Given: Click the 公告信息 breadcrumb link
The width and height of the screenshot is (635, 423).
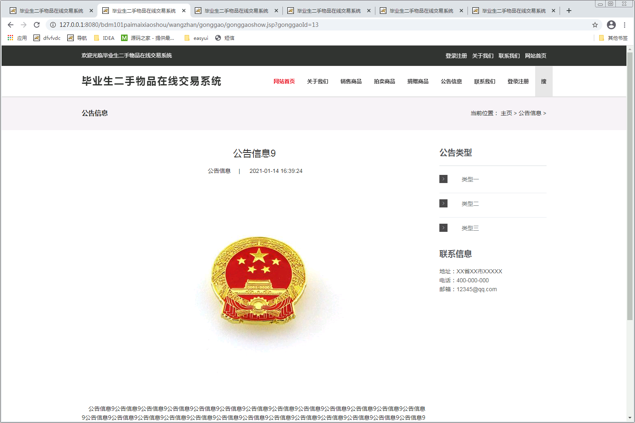Looking at the screenshot, I should coord(530,113).
